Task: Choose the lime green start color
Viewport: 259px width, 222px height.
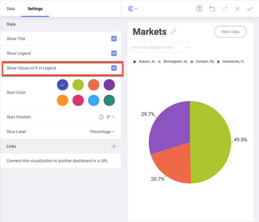Action: (x=78, y=85)
